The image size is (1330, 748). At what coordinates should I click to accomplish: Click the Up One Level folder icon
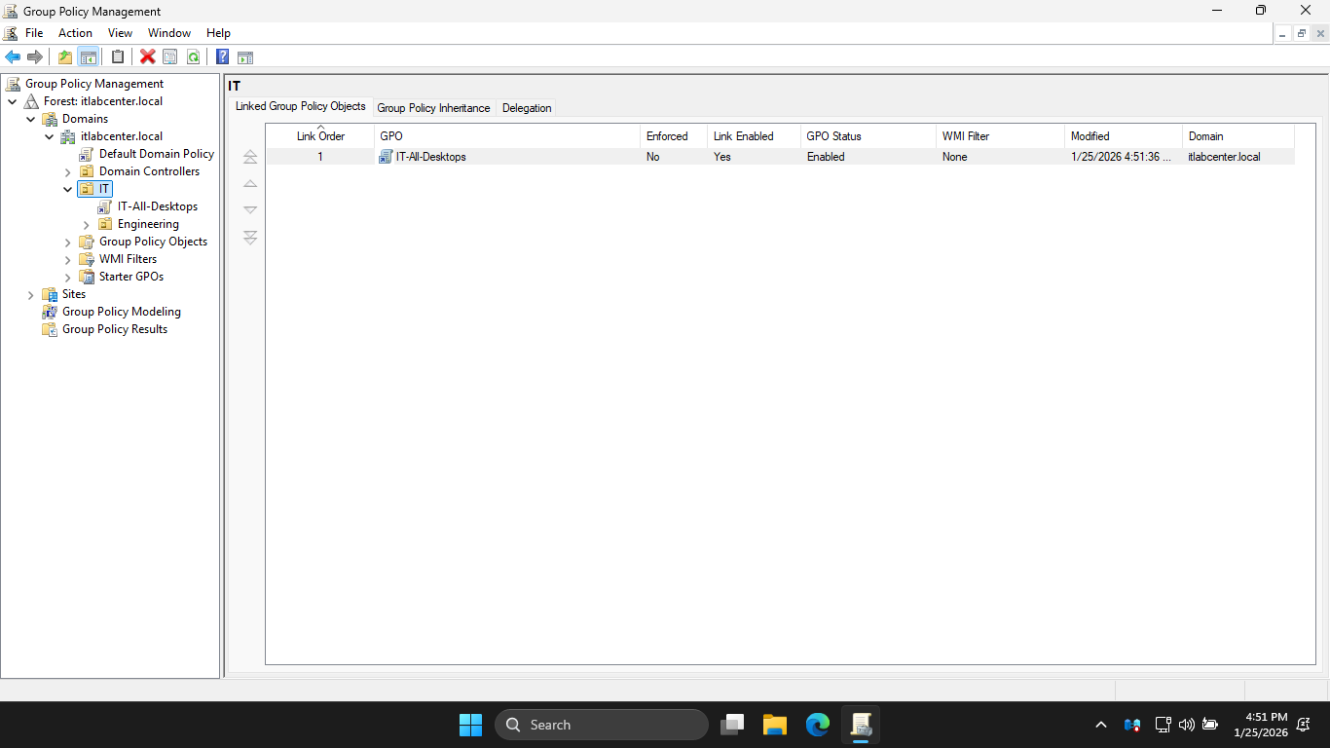pos(65,57)
